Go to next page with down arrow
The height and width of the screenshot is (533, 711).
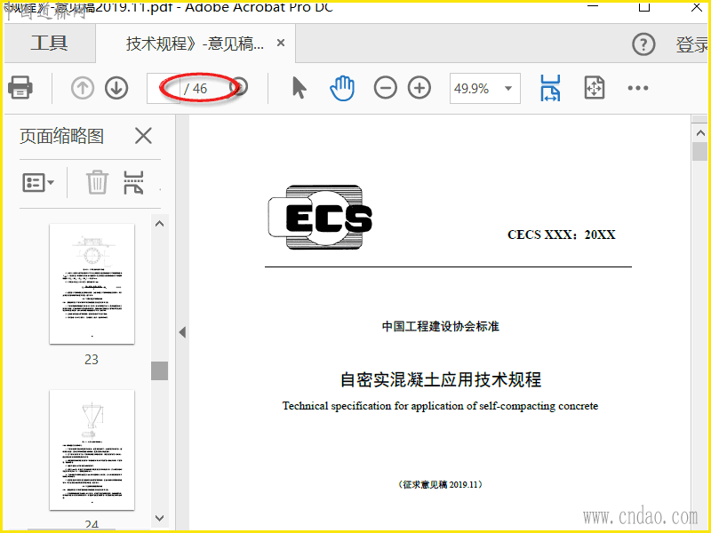point(116,88)
